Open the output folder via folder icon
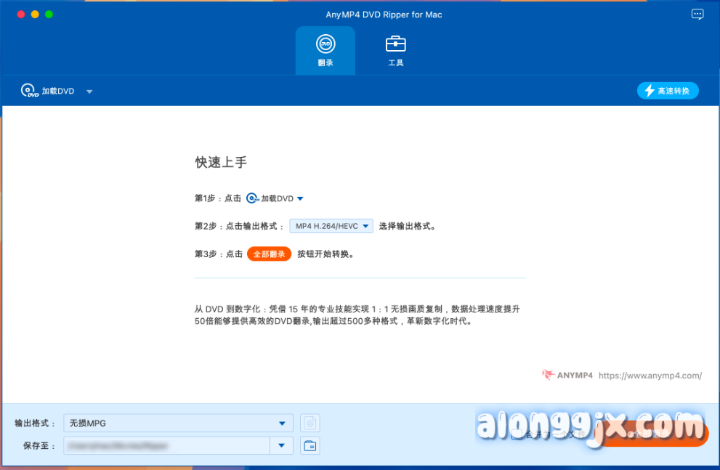Screen dimensions: 720x470 click(310, 446)
